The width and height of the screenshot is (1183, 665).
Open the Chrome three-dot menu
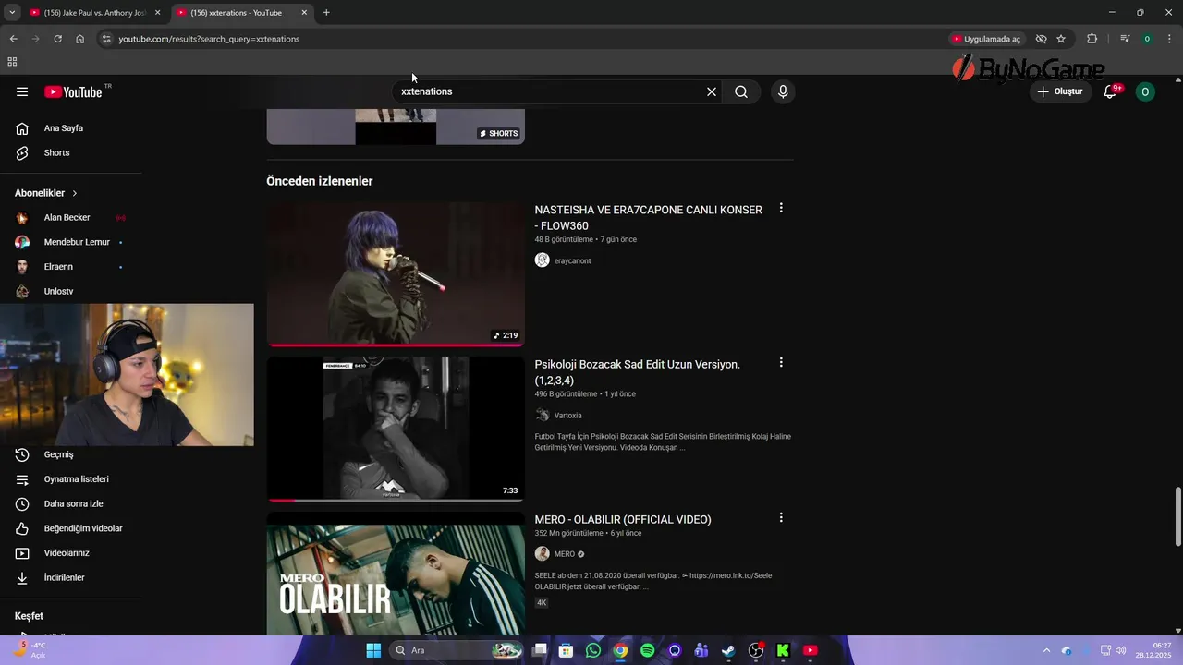pos(1168,39)
